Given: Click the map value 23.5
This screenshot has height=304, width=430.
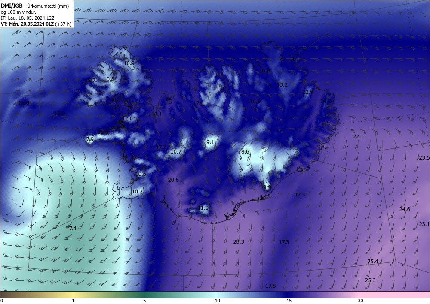Looking at the screenshot, I should click(424, 158).
